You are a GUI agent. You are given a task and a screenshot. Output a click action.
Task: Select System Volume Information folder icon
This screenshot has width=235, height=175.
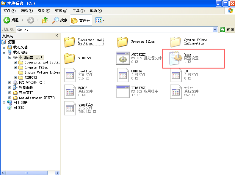(176, 42)
